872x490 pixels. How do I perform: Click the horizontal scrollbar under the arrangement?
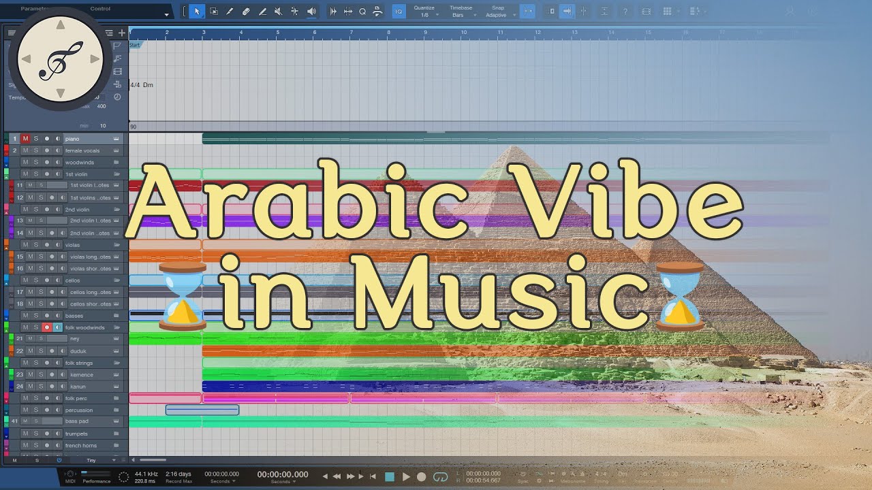pyautogui.click(x=153, y=461)
